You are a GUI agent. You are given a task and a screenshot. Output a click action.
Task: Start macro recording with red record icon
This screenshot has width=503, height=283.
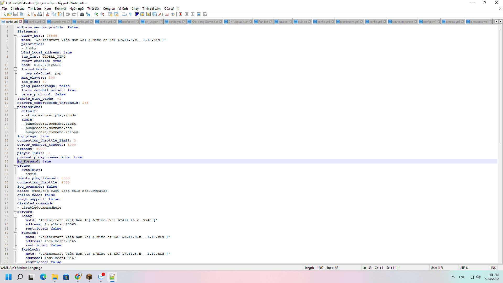pos(181,14)
